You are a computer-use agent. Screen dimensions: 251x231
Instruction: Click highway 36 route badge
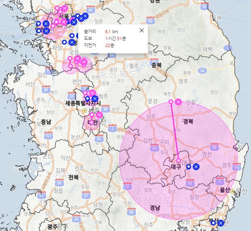[x=202, y=71]
